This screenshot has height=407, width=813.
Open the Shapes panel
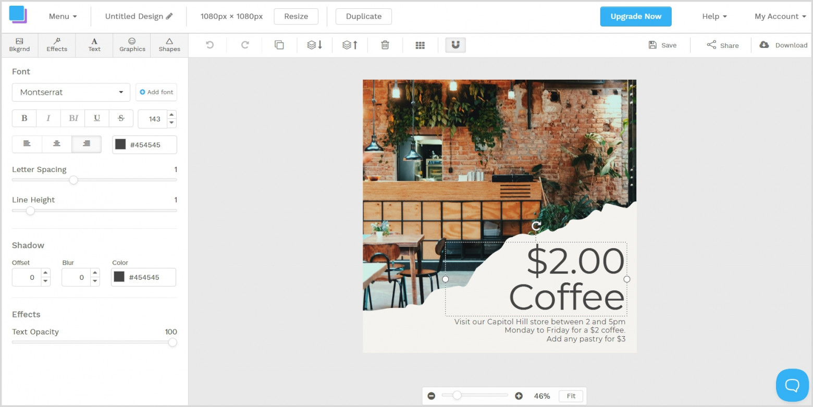169,45
